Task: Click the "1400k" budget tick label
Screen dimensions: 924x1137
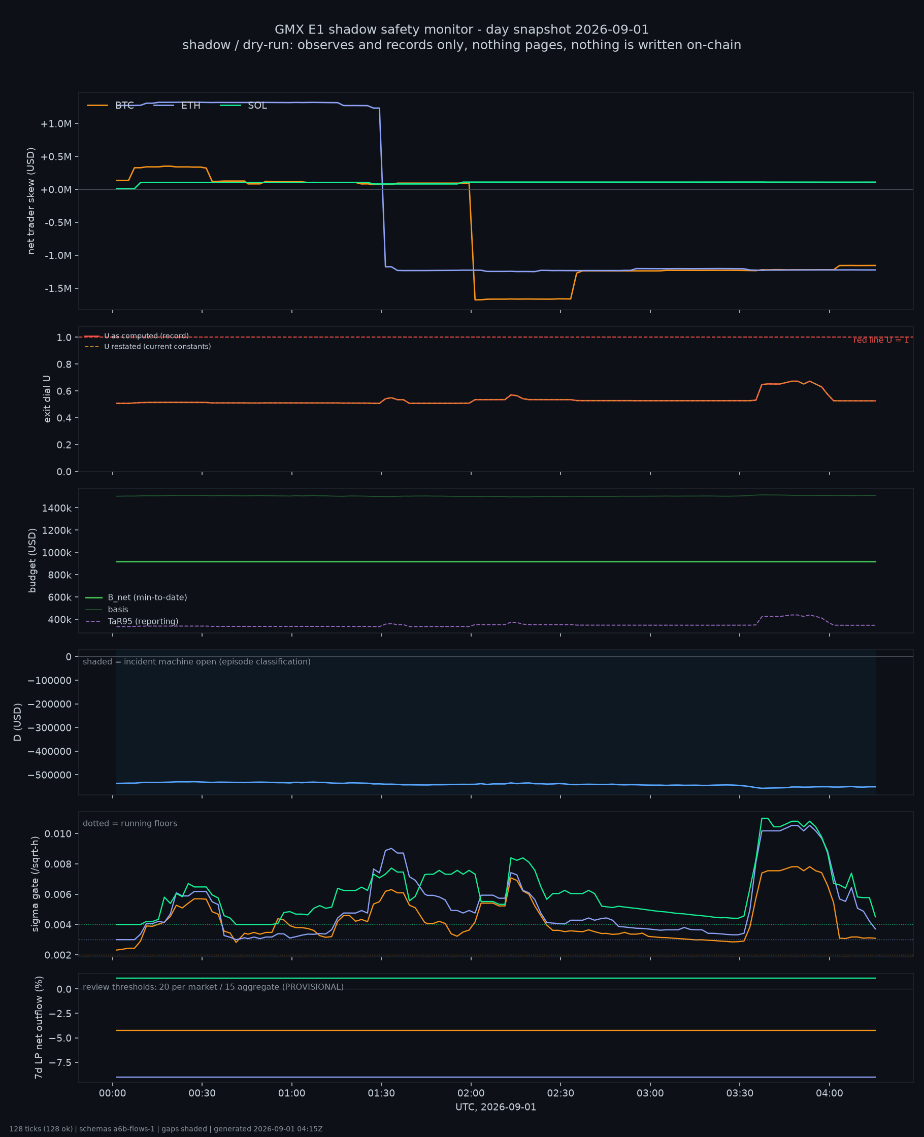Action: pyautogui.click(x=57, y=509)
